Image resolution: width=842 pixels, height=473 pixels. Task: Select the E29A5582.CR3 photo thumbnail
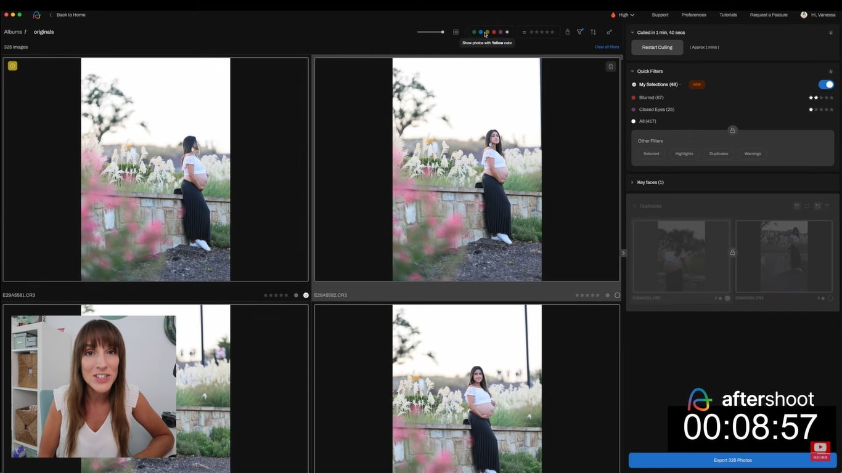(x=467, y=169)
